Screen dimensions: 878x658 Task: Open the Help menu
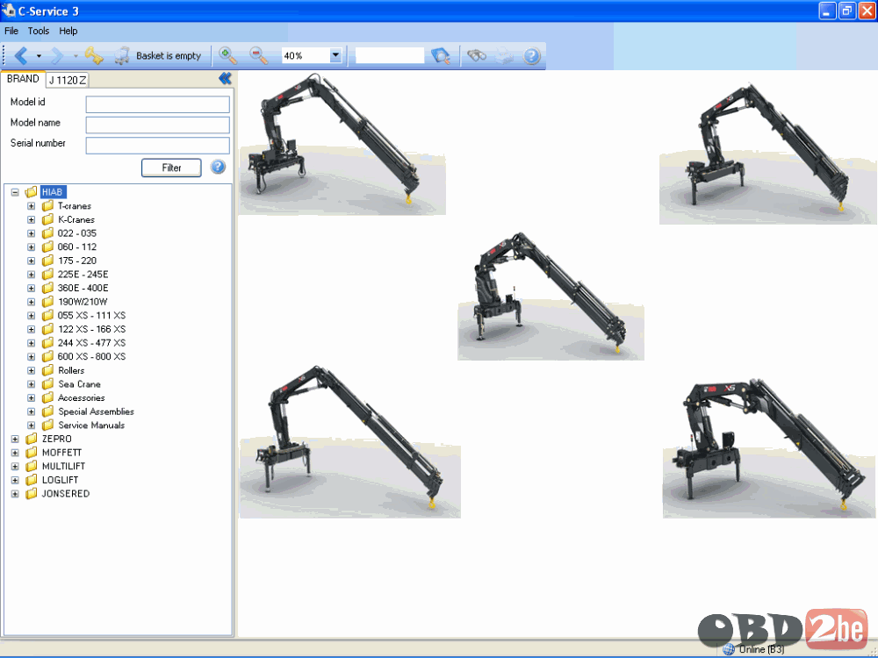68,31
